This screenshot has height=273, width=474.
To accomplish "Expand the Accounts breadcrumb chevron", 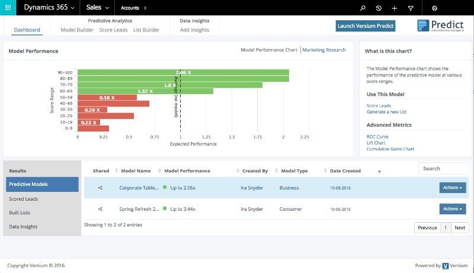I will [x=145, y=8].
